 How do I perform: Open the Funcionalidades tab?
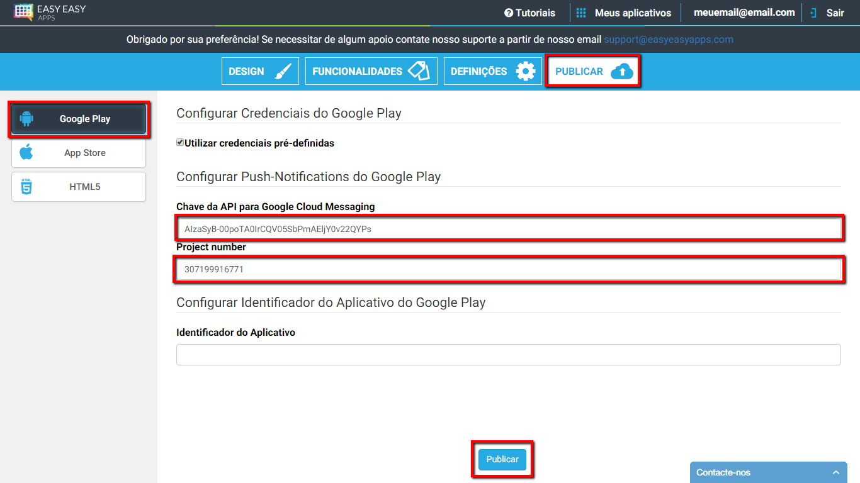point(371,71)
